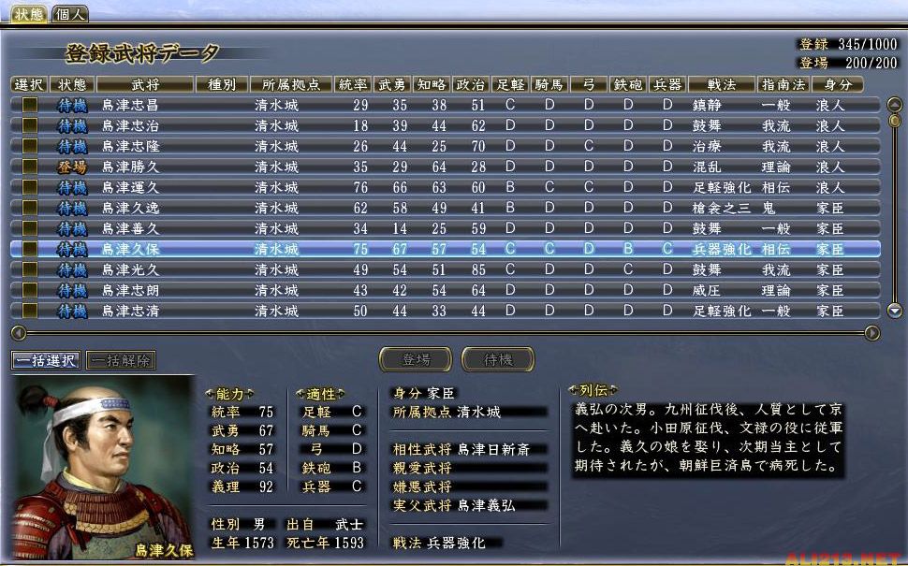Check the box beside 島津忠清

pos(30,311)
